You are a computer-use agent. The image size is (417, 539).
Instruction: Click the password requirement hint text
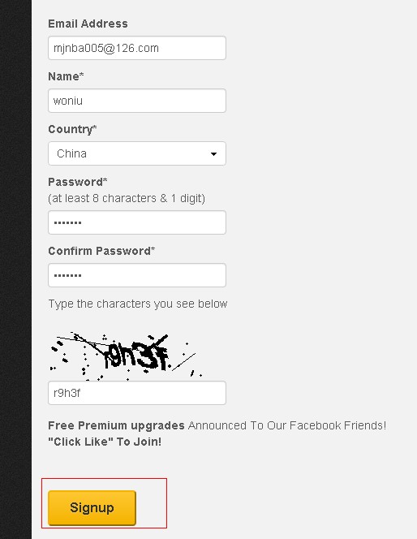127,198
